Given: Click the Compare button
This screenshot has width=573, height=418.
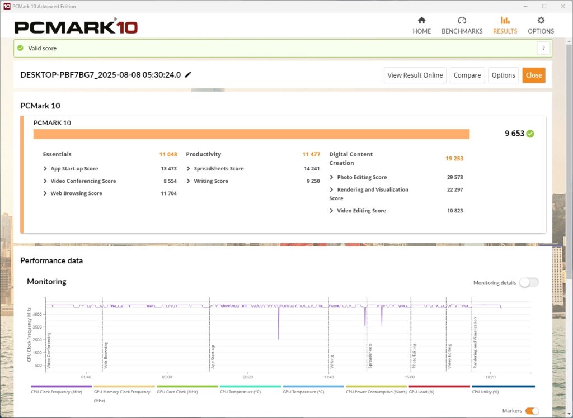Looking at the screenshot, I should (x=467, y=75).
